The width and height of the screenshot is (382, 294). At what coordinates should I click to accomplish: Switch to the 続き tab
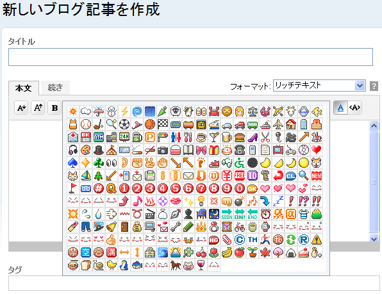pyautogui.click(x=56, y=87)
